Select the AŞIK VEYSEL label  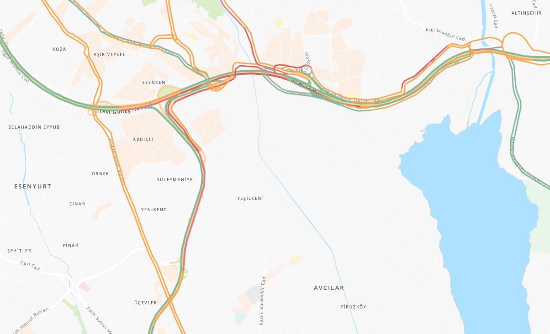click(x=109, y=54)
